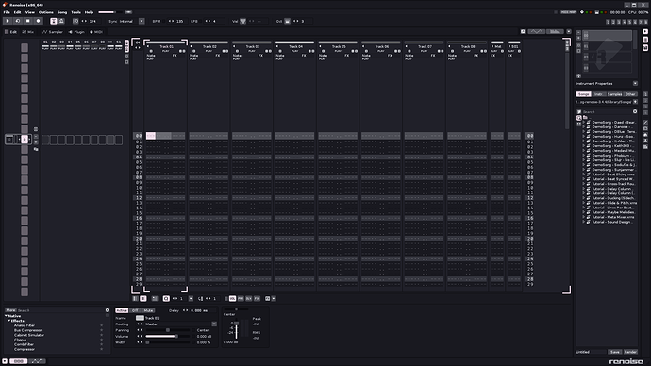Start playback with the Play button
651x366 pixels.
point(8,21)
